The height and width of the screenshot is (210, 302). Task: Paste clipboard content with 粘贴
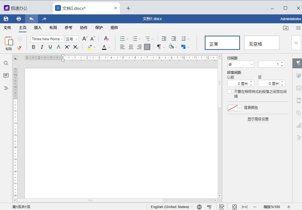[x=9, y=43]
